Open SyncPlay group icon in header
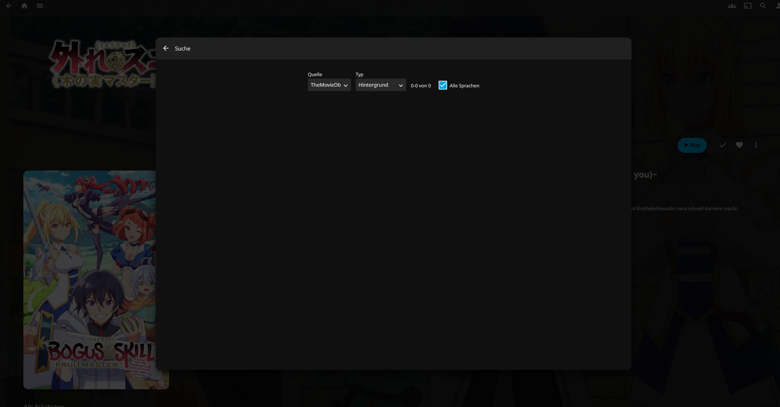780x407 pixels. click(732, 6)
